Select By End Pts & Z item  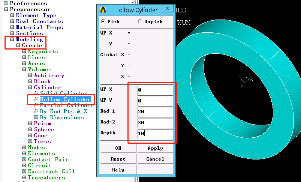coord(64,111)
